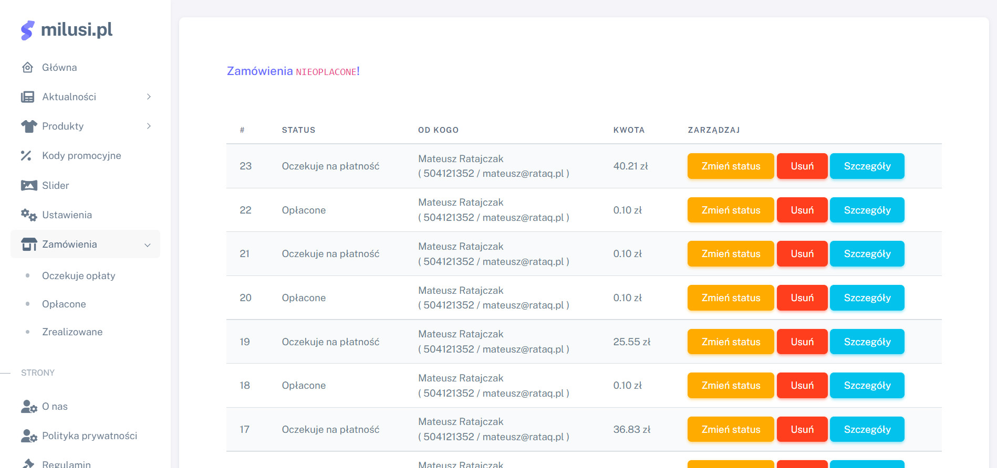Image resolution: width=997 pixels, height=468 pixels.
Task: Click the OD KOGO column header
Action: tap(438, 130)
